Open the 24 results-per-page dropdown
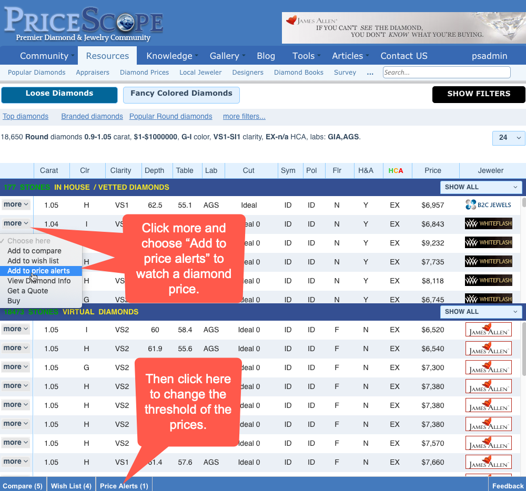Image resolution: width=526 pixels, height=491 pixels. click(509, 138)
